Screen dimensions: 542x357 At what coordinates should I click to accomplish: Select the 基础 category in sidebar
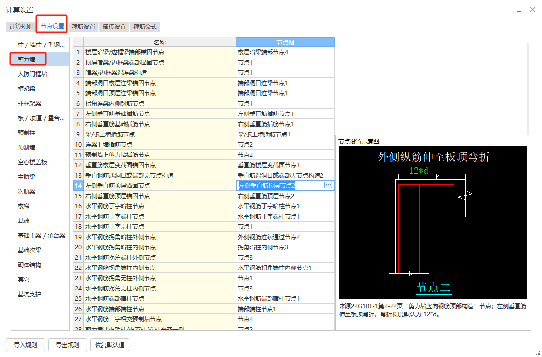[40, 221]
